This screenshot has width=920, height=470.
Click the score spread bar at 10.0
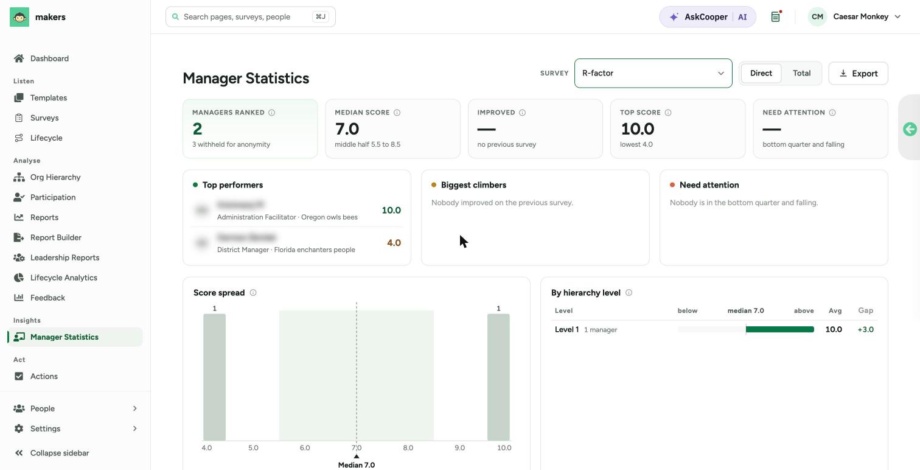click(498, 377)
